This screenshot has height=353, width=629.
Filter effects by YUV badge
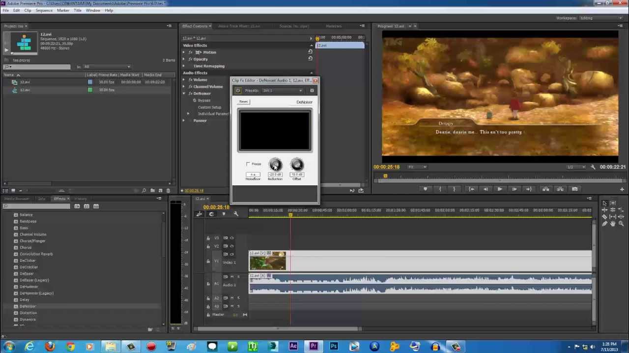pyautogui.click(x=95, y=206)
